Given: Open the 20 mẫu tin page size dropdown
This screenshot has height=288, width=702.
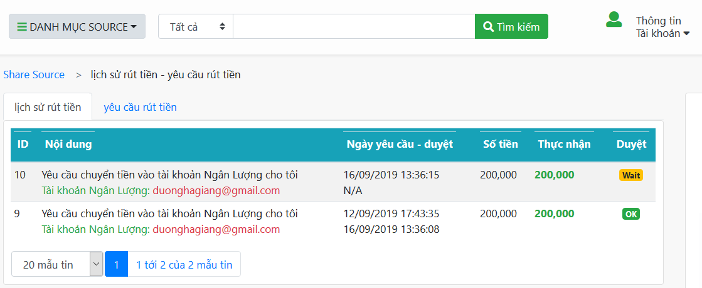Looking at the screenshot, I should tap(57, 264).
